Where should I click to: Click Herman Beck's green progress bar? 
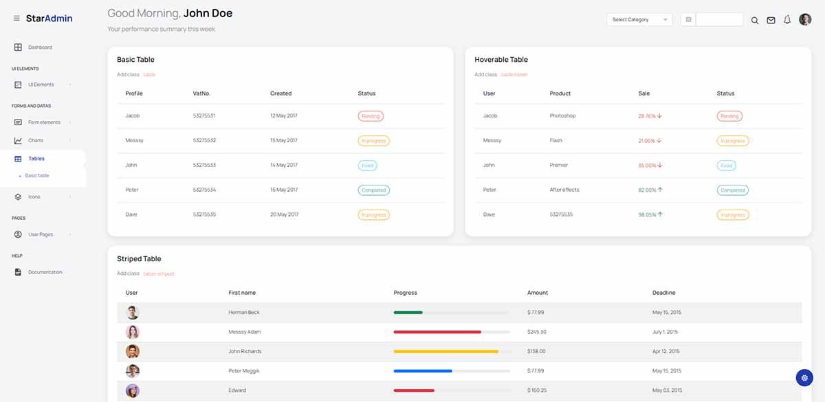(x=409, y=312)
